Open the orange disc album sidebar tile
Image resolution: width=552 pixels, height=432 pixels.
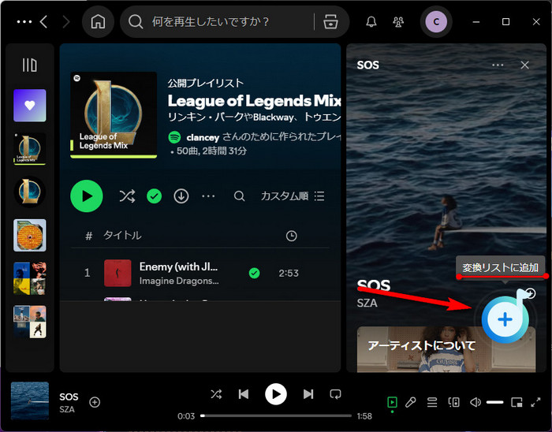click(x=30, y=235)
